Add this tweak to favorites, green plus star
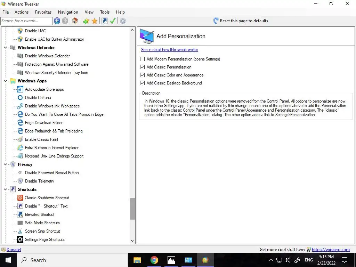 [86, 21]
